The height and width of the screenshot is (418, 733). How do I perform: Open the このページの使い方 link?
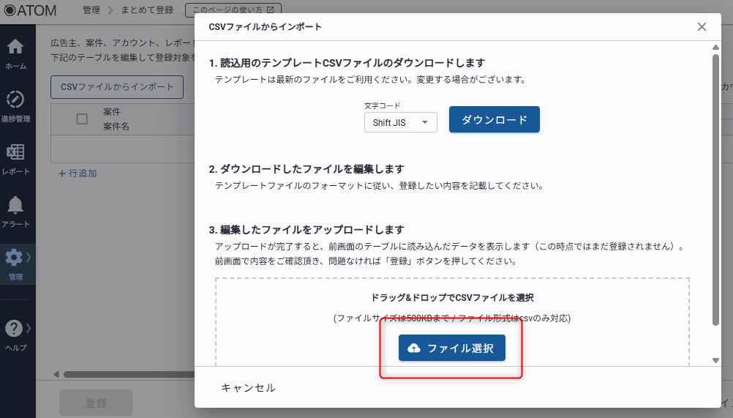(x=233, y=10)
